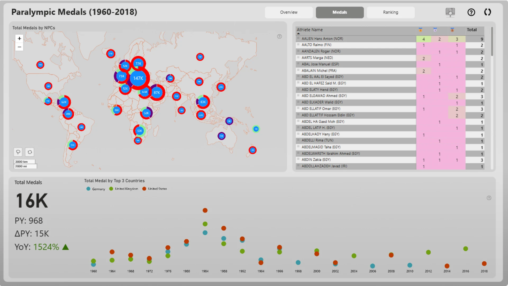Toggle United Kingdom in the chart legend
This screenshot has width=508, height=286.
(124, 189)
